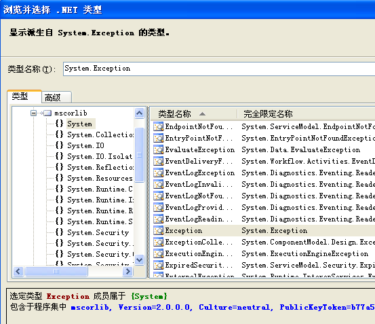Click the tree scroll up arrow
Screen dimensions: 375x324
(x=140, y=113)
